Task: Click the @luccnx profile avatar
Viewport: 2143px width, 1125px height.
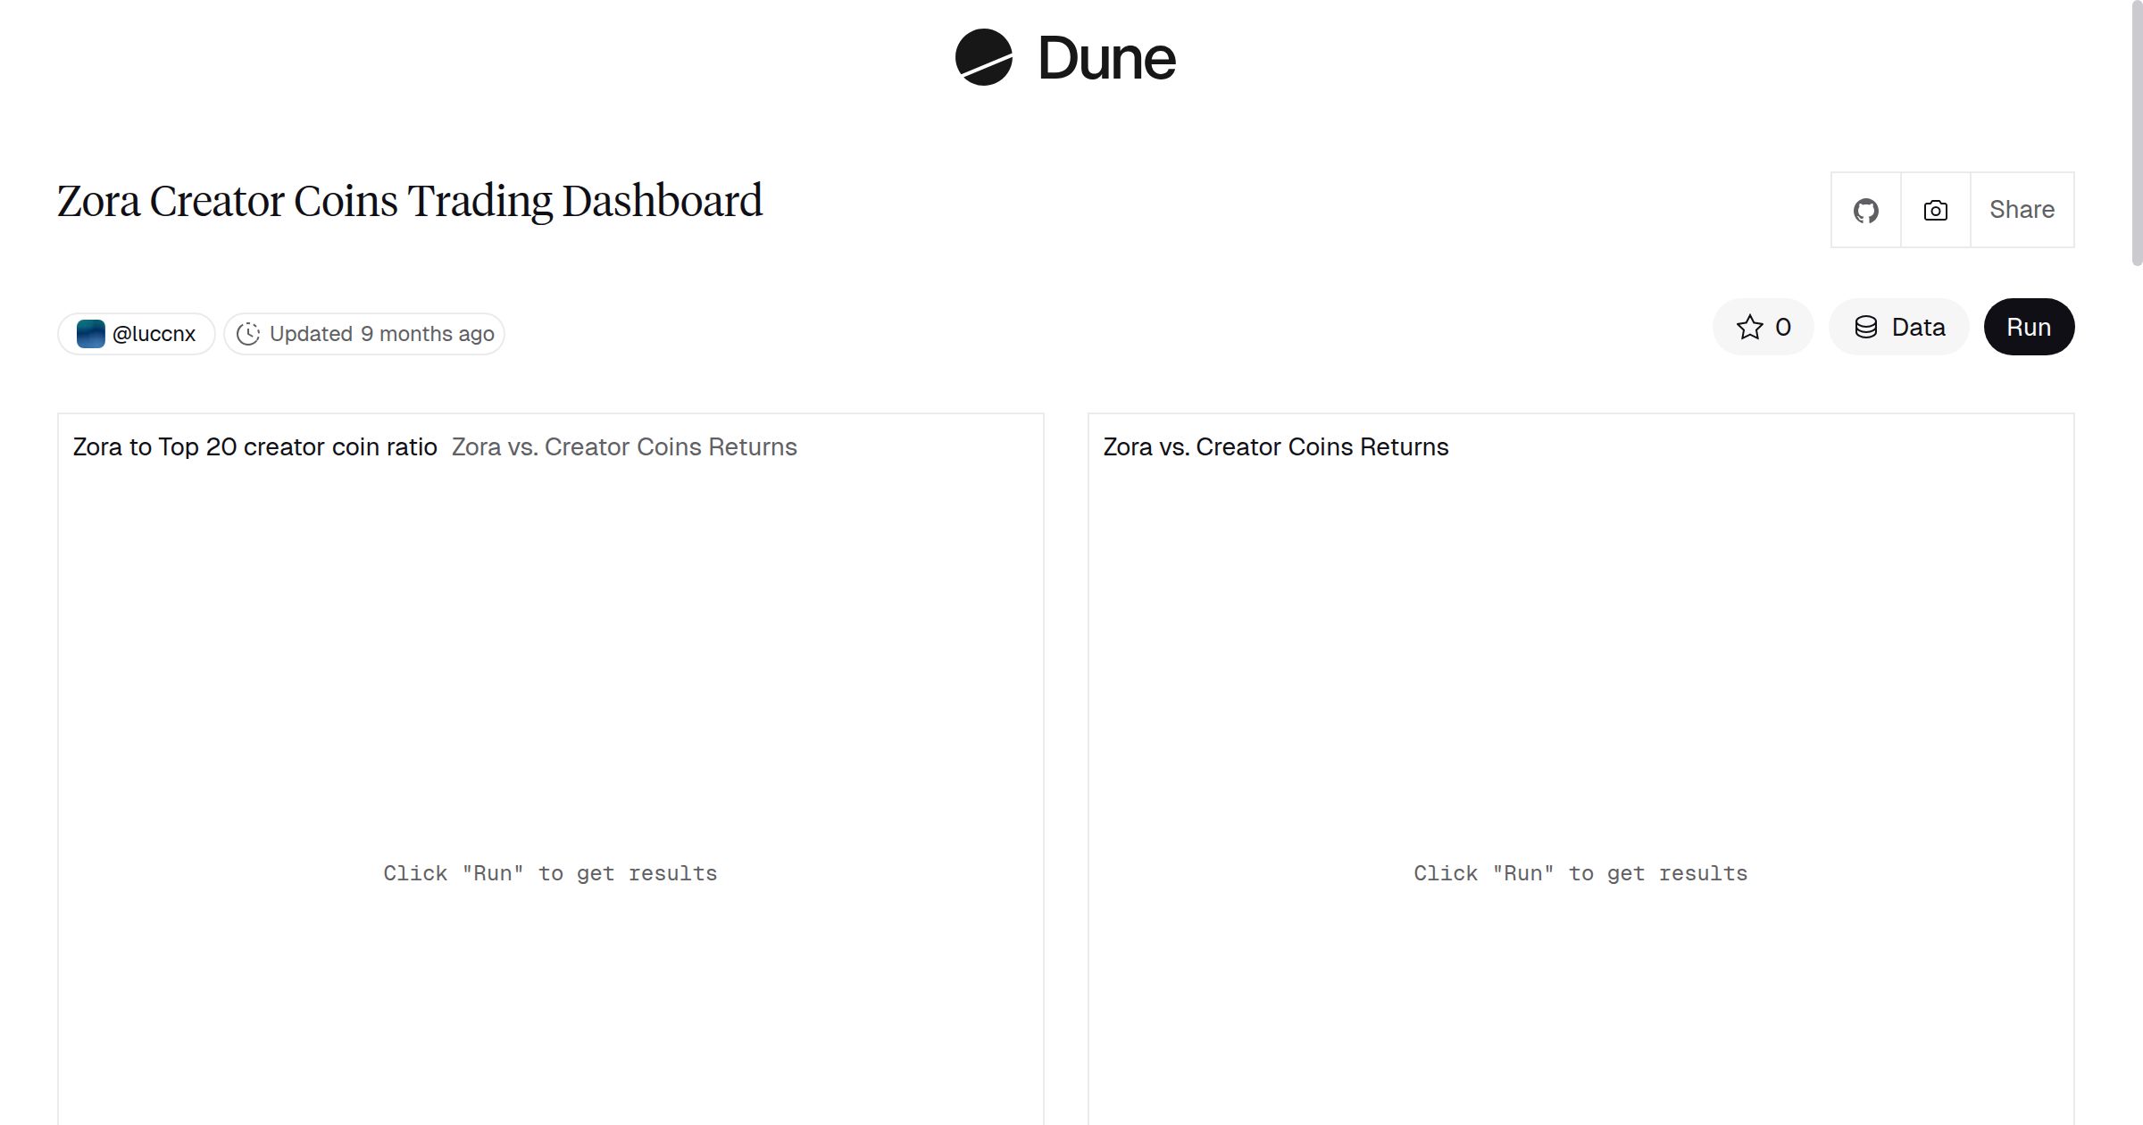Action: 90,333
